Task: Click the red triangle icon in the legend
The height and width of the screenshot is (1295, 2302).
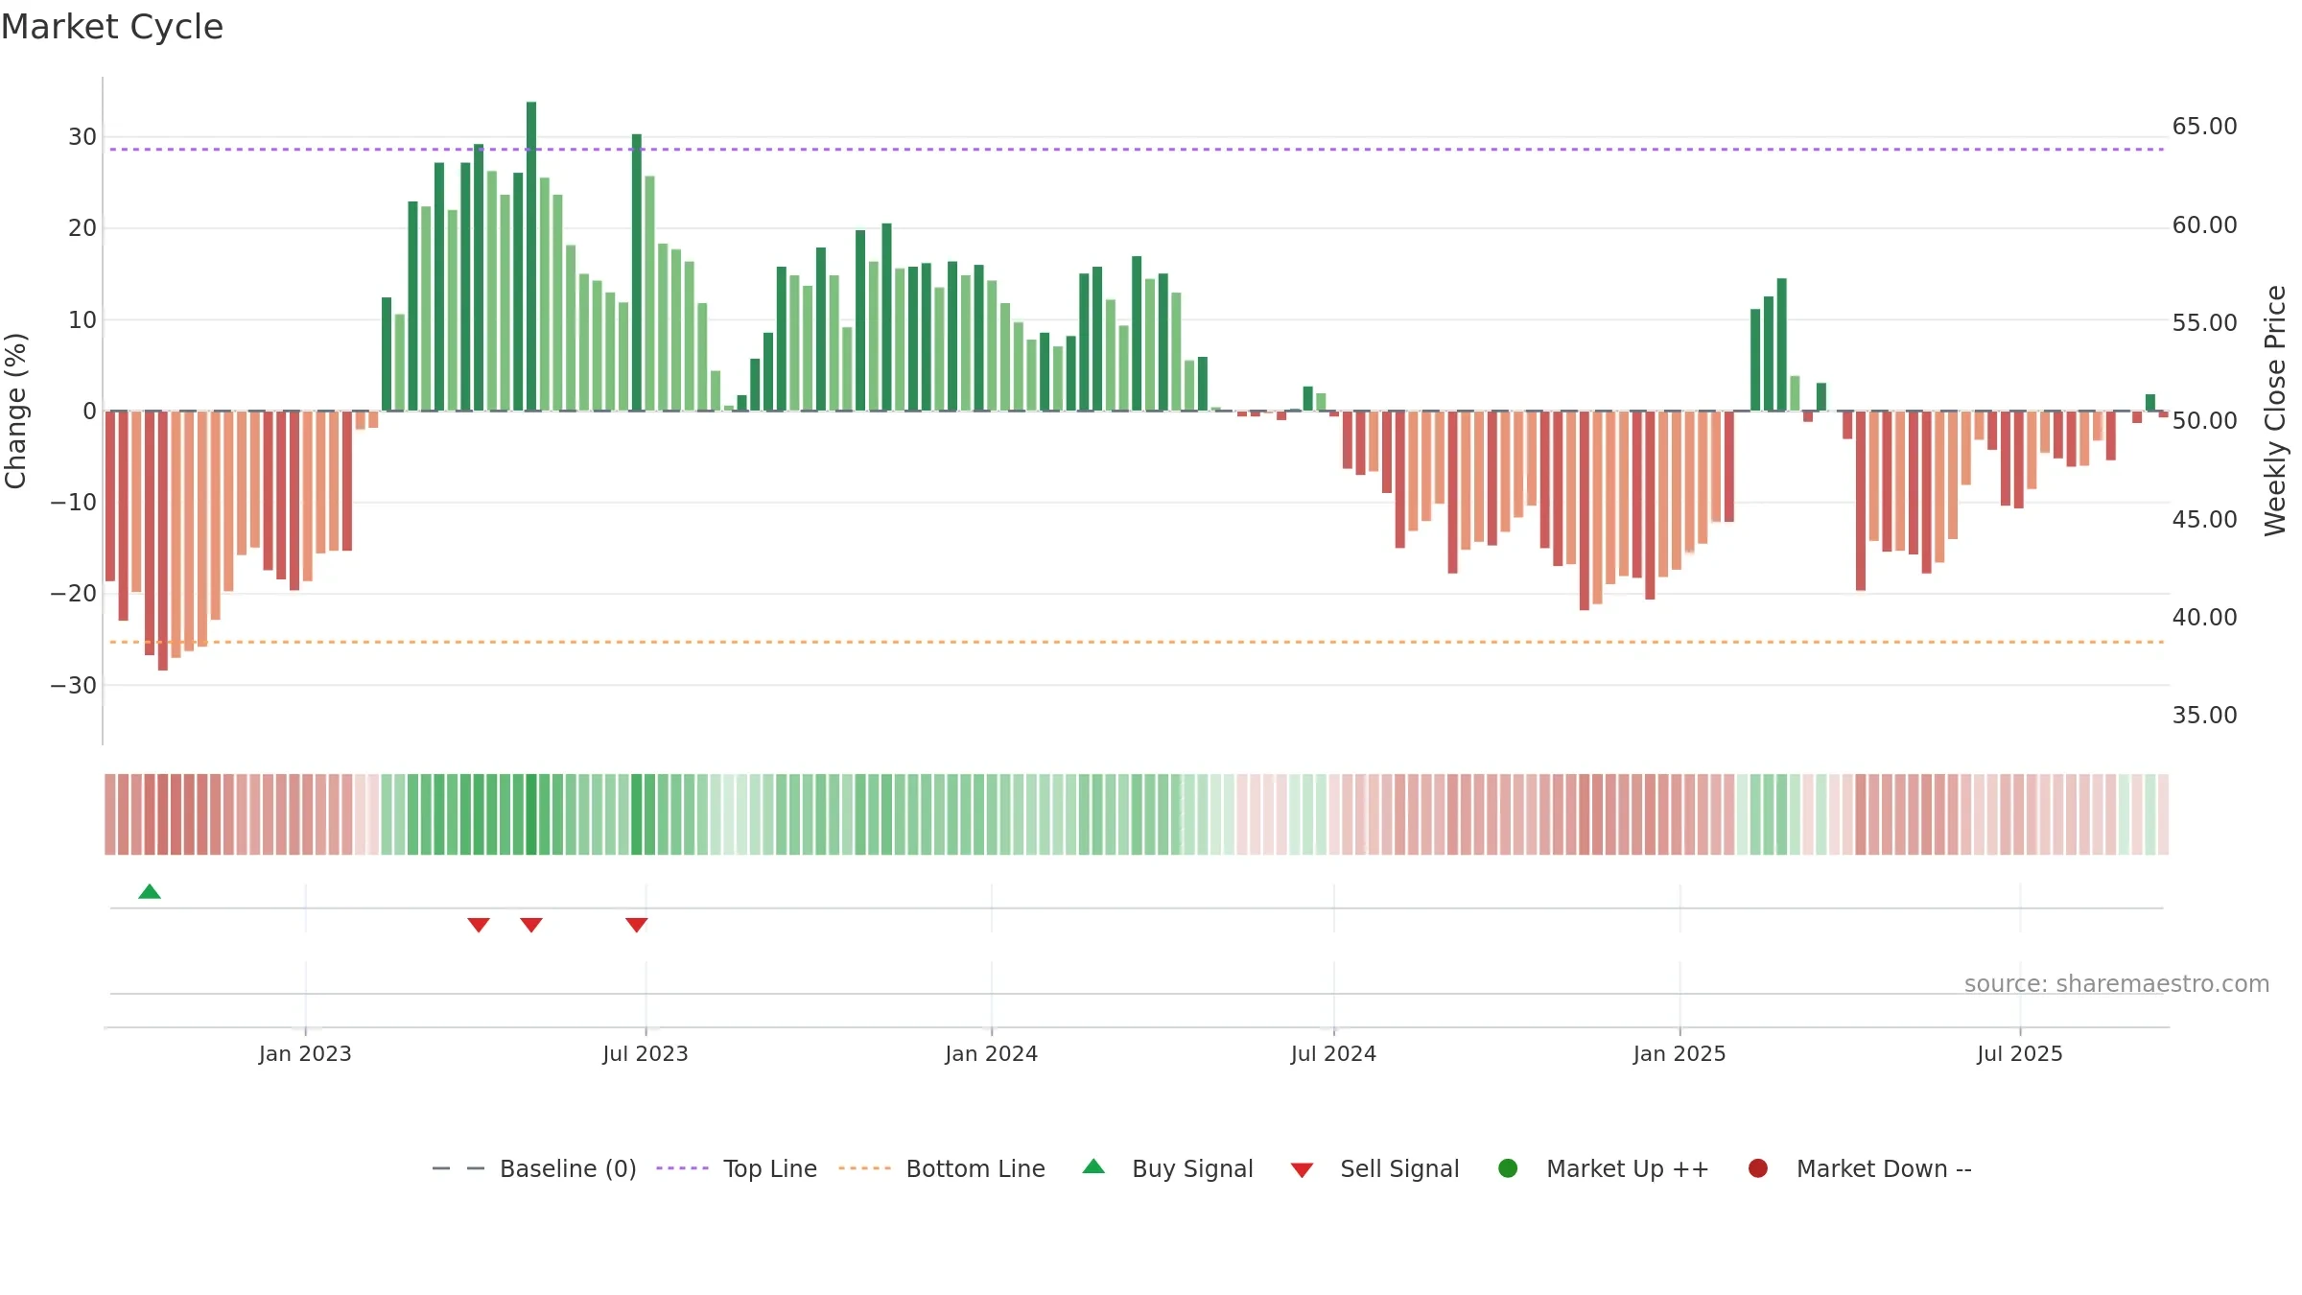Action: coord(1302,1170)
